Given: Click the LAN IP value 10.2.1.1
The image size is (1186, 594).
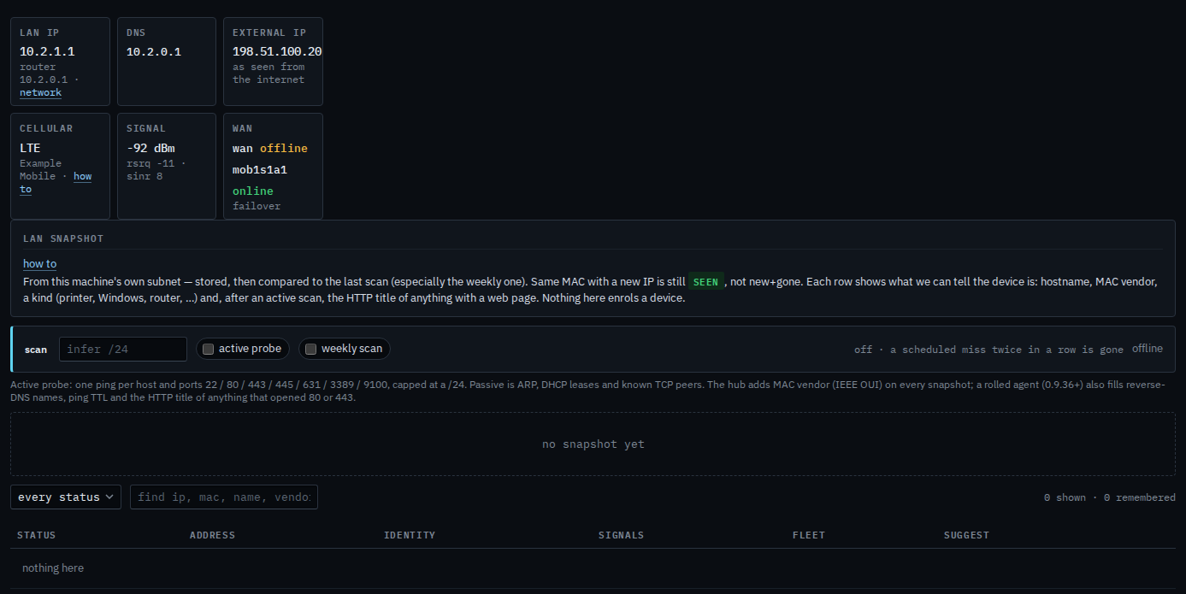Looking at the screenshot, I should coord(47,51).
